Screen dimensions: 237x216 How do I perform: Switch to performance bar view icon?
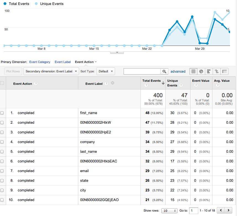209,71
